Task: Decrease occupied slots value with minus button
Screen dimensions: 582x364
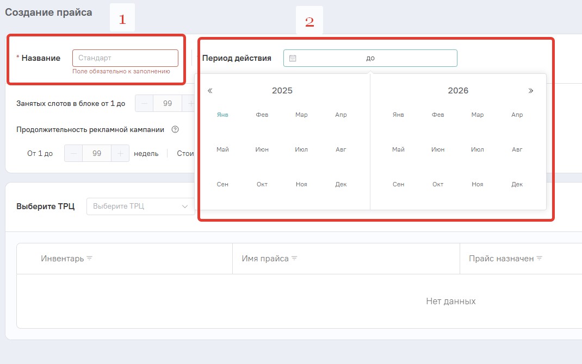Action: coord(144,103)
